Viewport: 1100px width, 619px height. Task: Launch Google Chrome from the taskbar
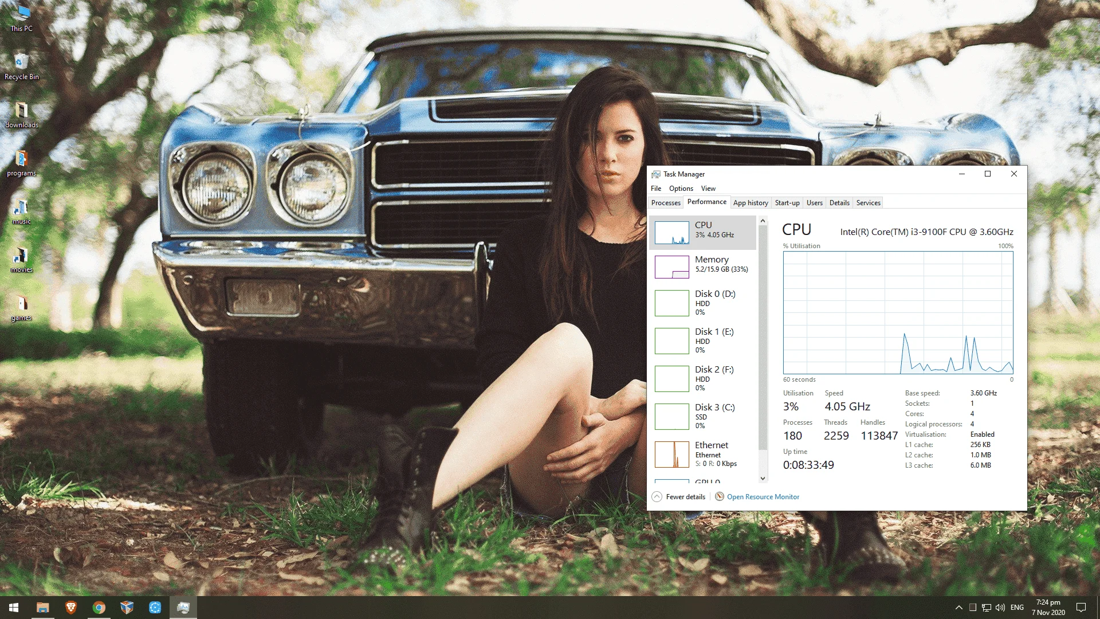point(99,608)
